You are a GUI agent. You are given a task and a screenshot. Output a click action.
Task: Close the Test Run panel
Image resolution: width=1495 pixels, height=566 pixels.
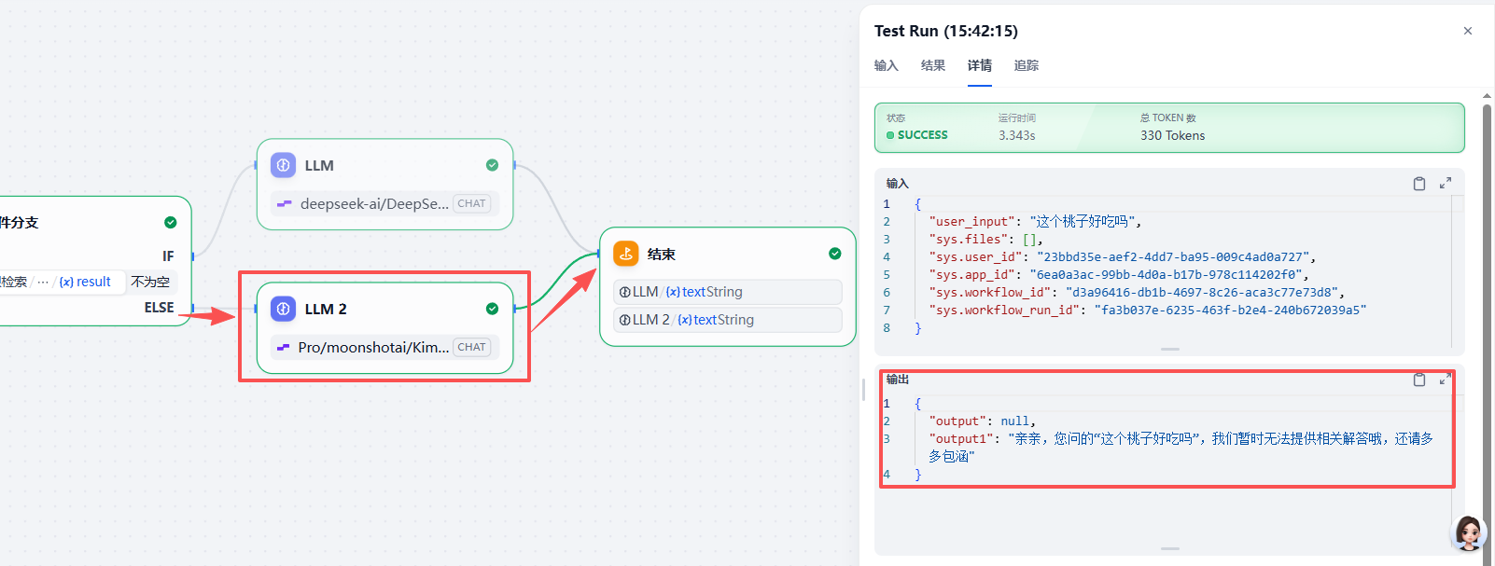coord(1467,31)
